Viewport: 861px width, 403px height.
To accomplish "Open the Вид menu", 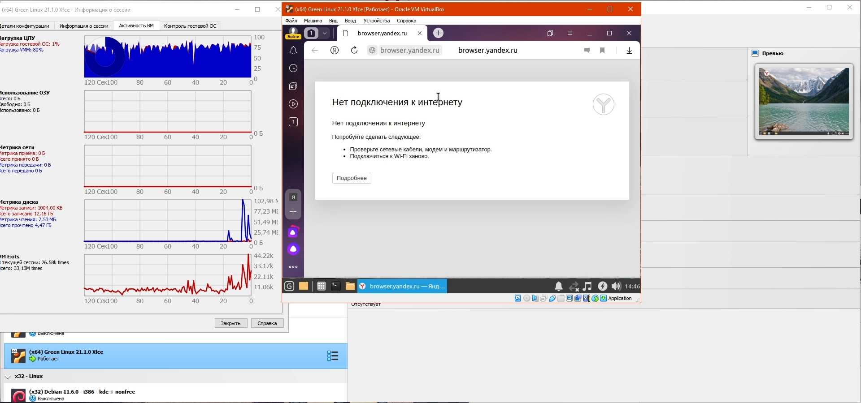I will tap(333, 21).
